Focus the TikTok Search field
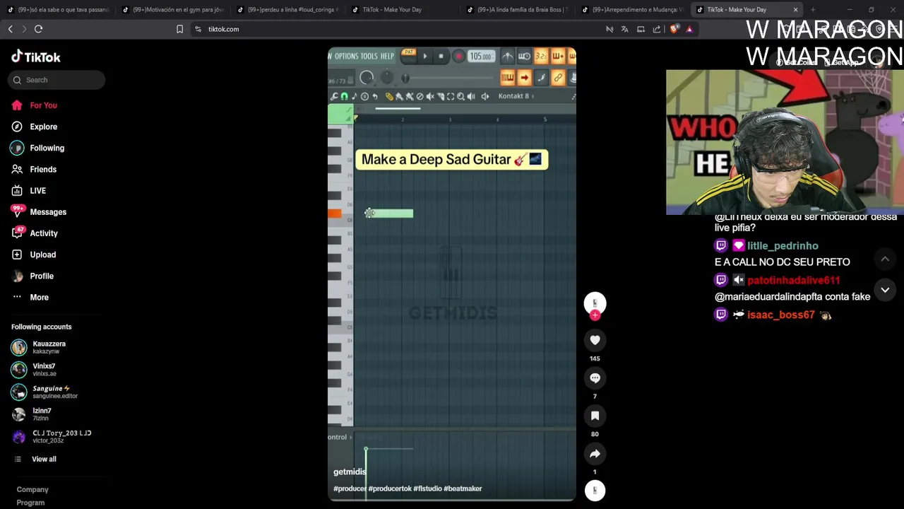Viewport: 904px width, 509px height. 56,80
